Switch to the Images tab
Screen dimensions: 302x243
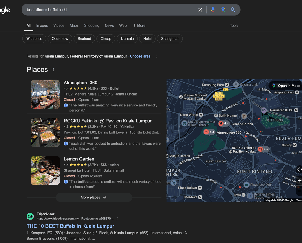click(x=42, y=26)
